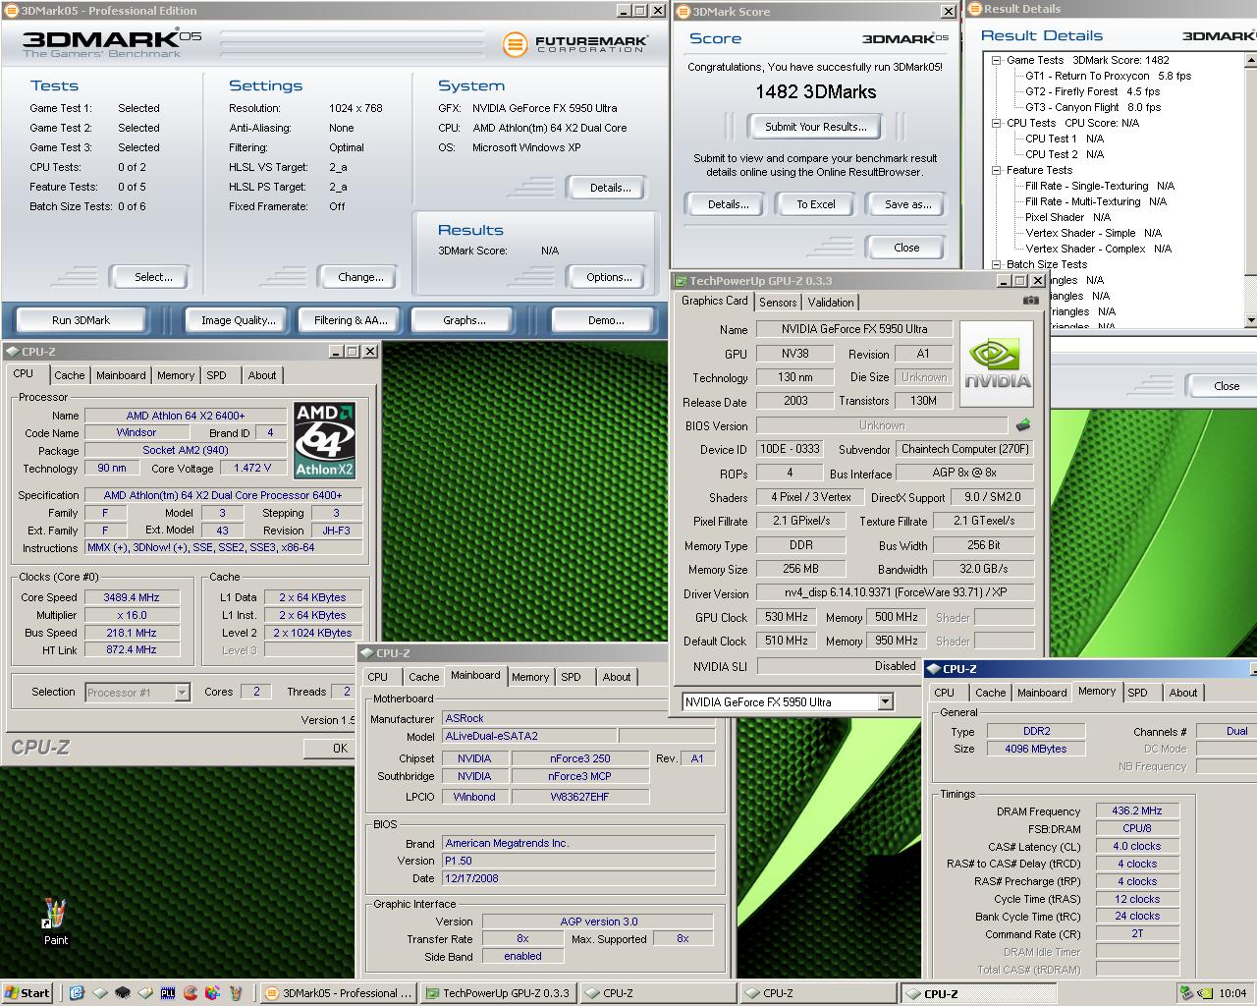Open the Memory tab in the top-left CPU-Z

176,375
